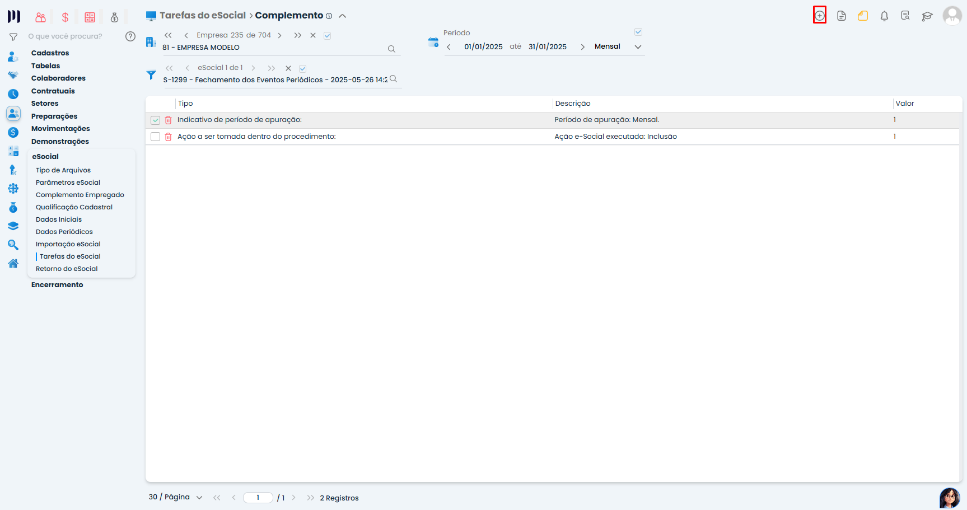Select Dados Periódicos in eSocial menu

[x=64, y=232]
